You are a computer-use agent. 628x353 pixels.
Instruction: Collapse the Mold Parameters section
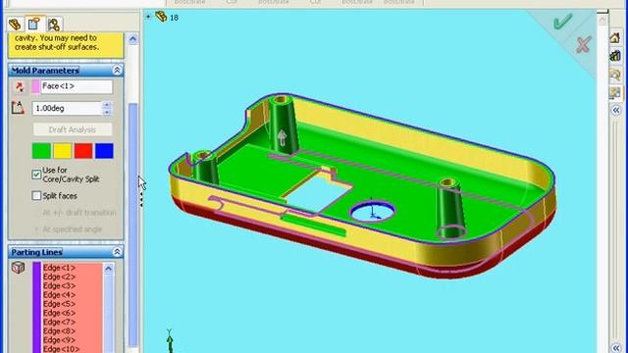pyautogui.click(x=117, y=71)
